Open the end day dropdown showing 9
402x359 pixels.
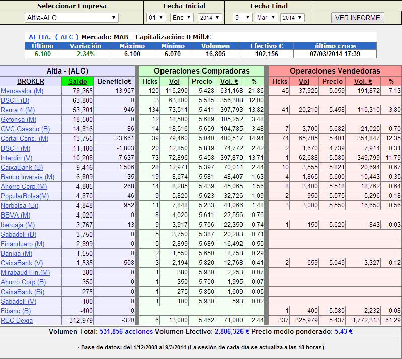pos(243,18)
